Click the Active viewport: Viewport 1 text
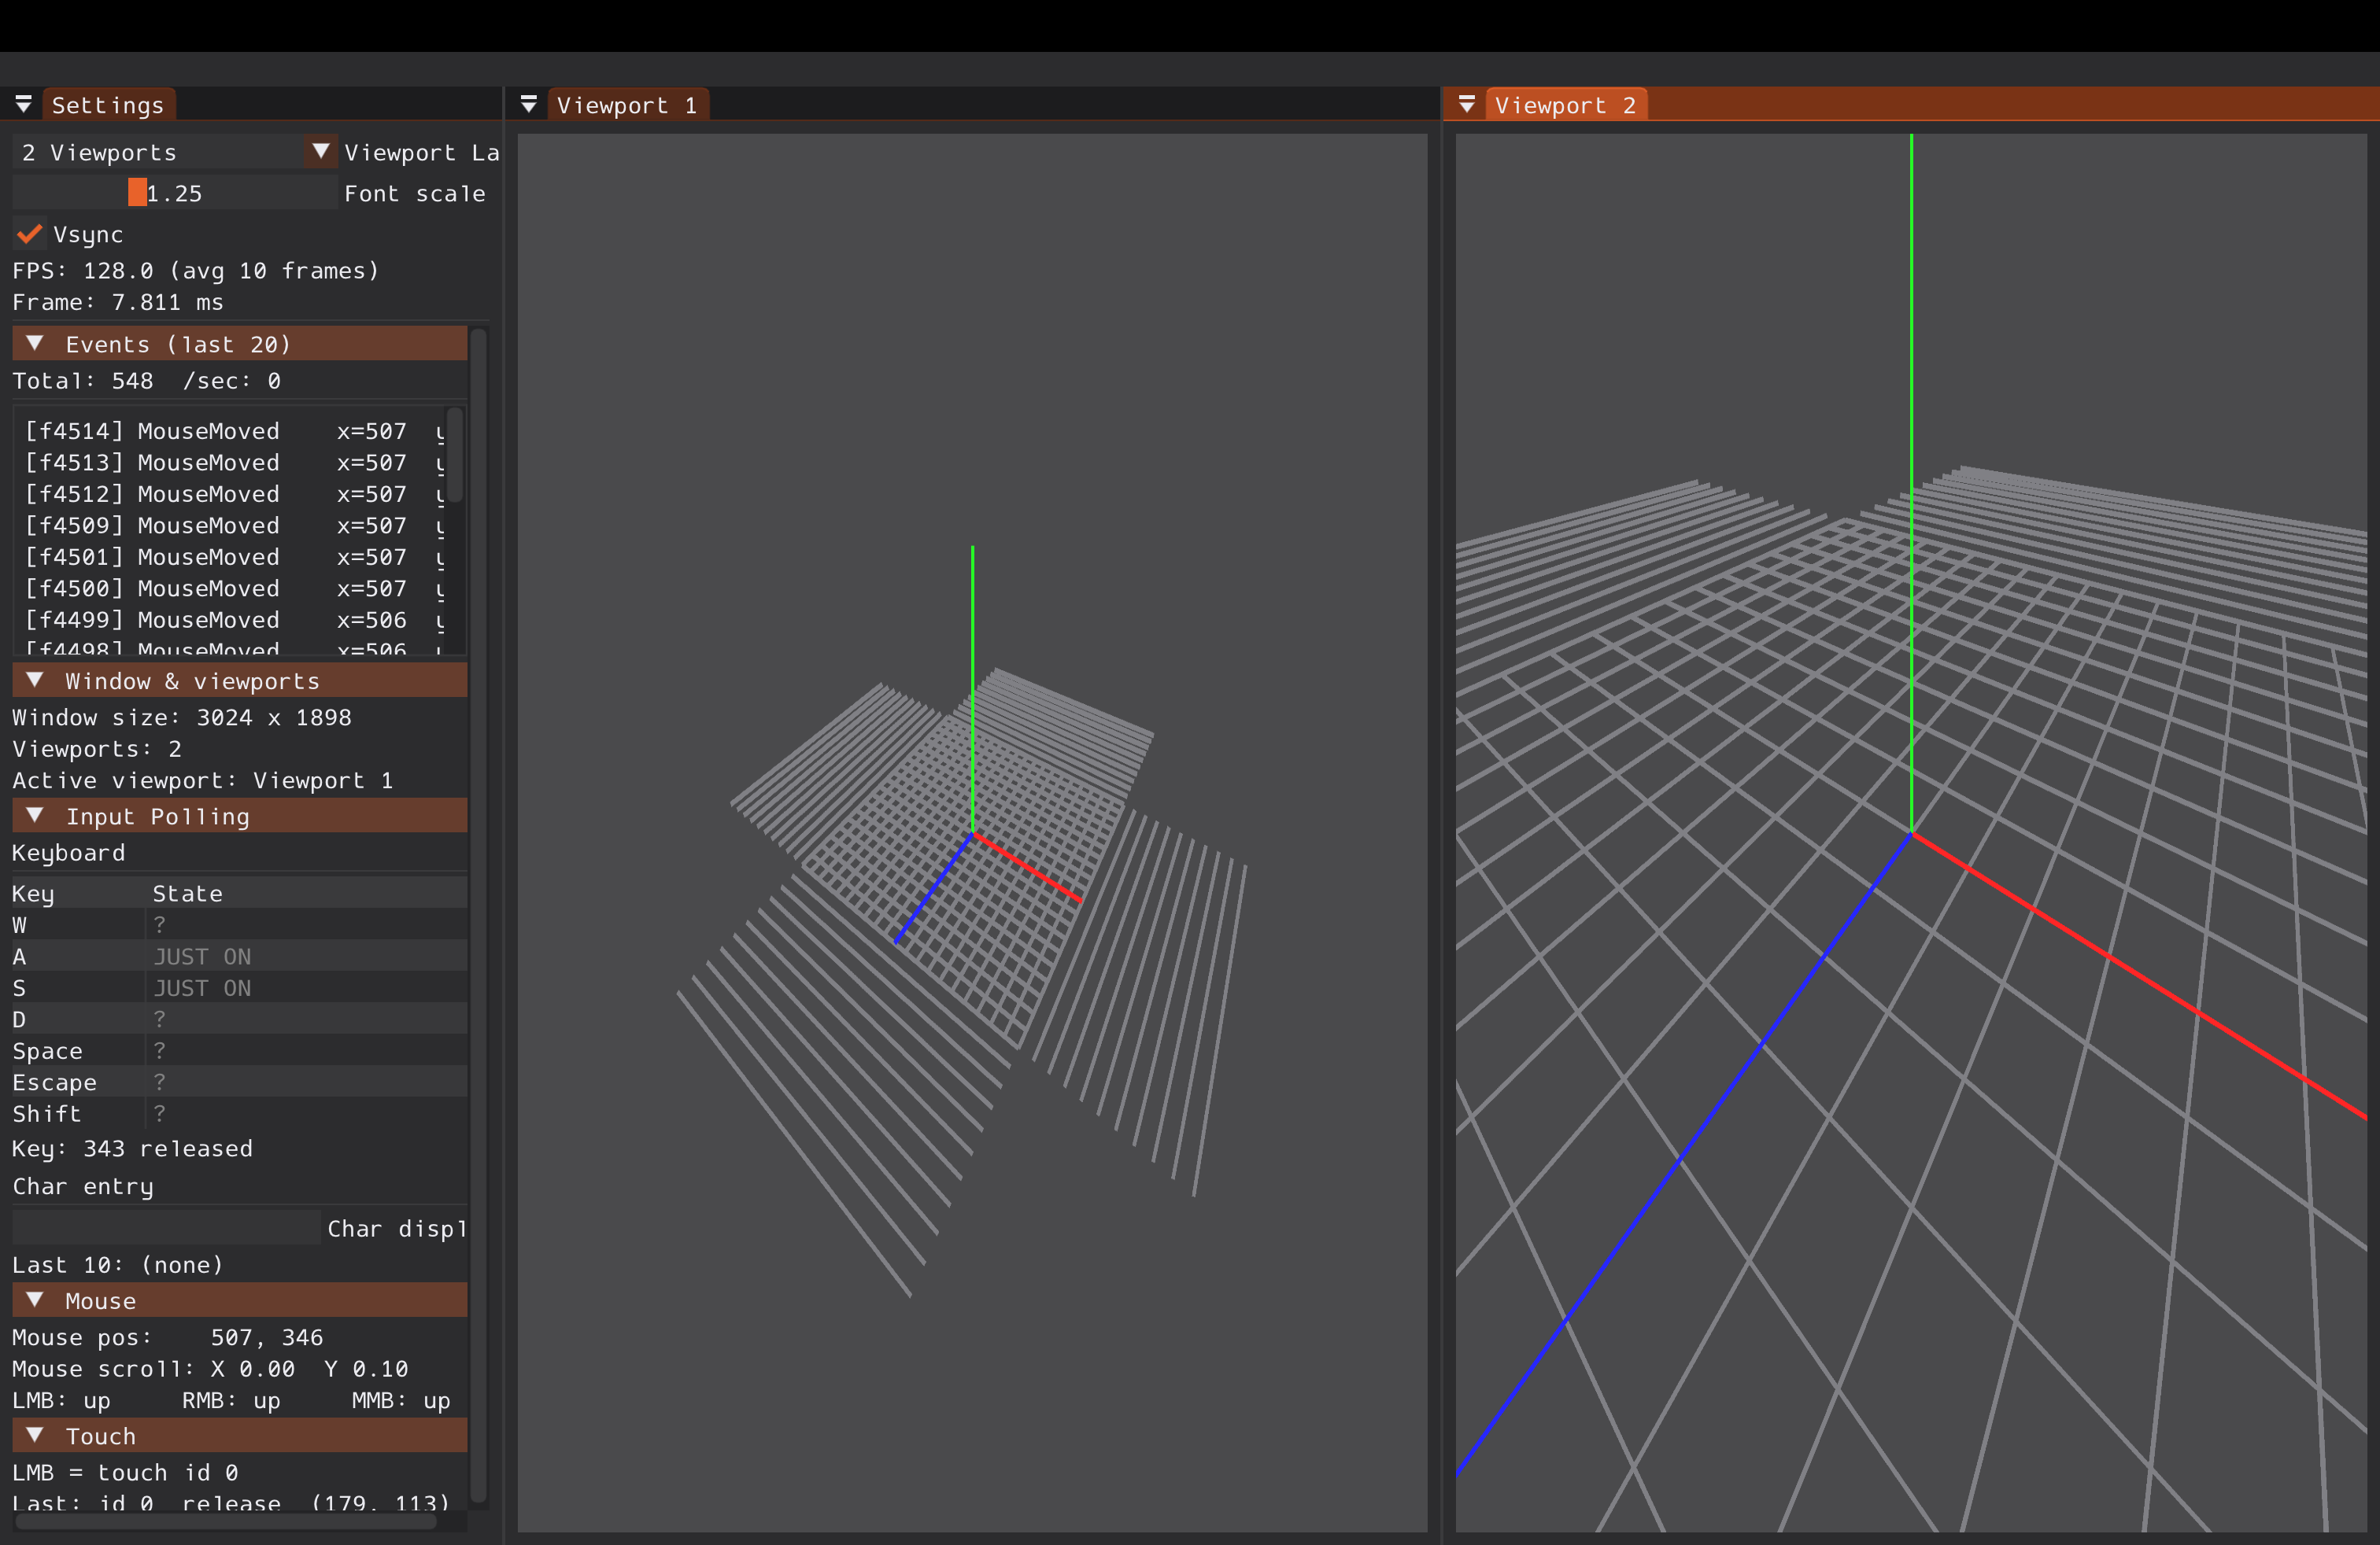 (203, 780)
